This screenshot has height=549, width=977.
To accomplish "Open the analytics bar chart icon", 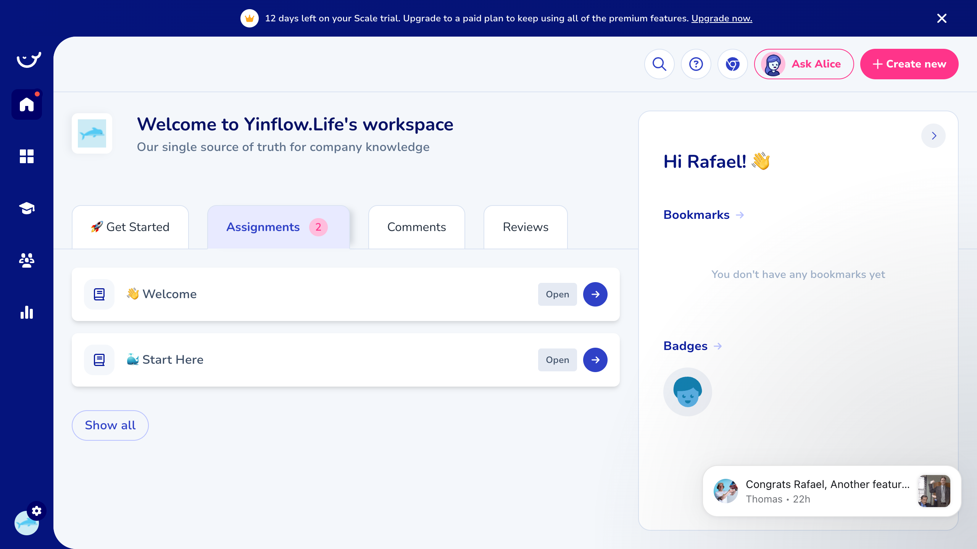I will 27,312.
